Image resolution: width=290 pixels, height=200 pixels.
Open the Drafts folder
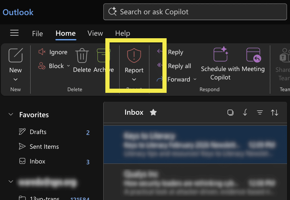pos(38,132)
